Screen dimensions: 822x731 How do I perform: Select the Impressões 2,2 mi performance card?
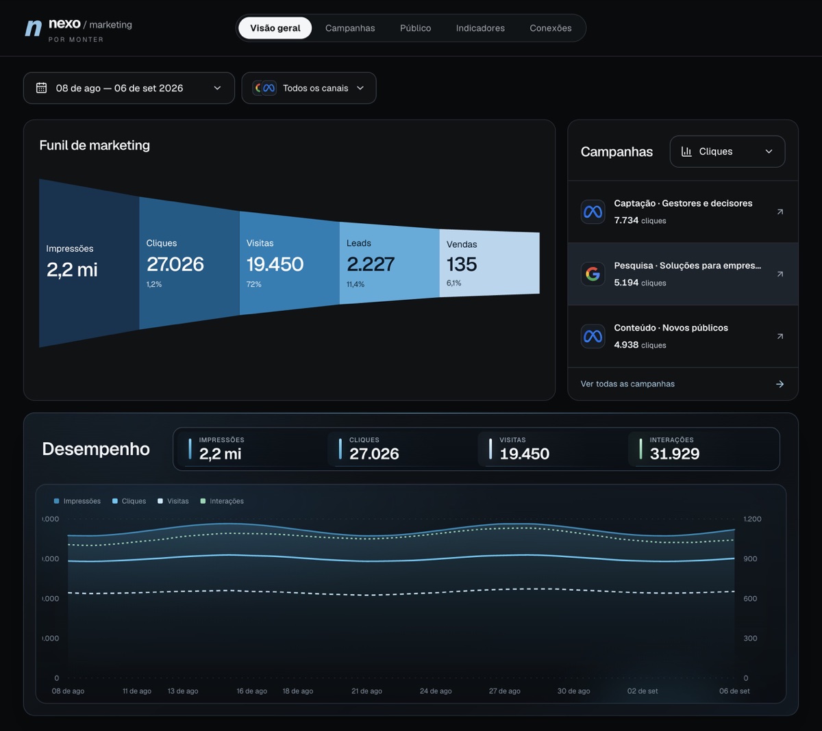pyautogui.click(x=251, y=449)
